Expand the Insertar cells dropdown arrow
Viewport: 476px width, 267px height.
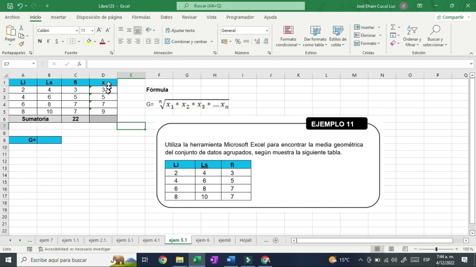379,27
